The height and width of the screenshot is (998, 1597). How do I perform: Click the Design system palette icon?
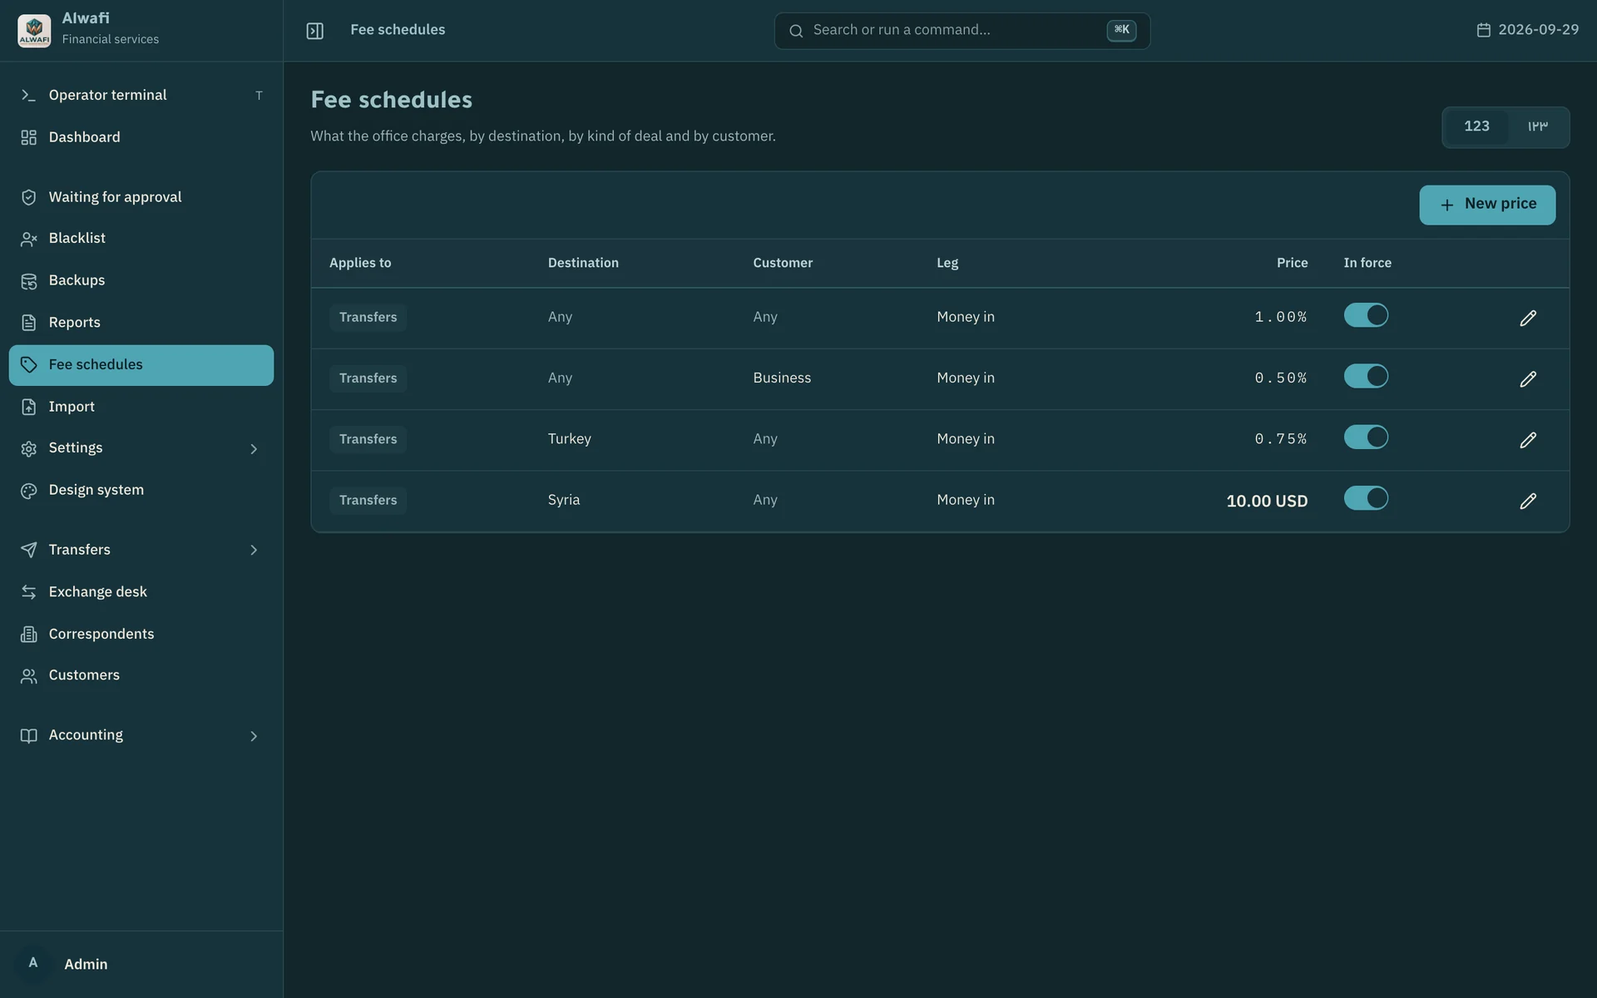[28, 491]
